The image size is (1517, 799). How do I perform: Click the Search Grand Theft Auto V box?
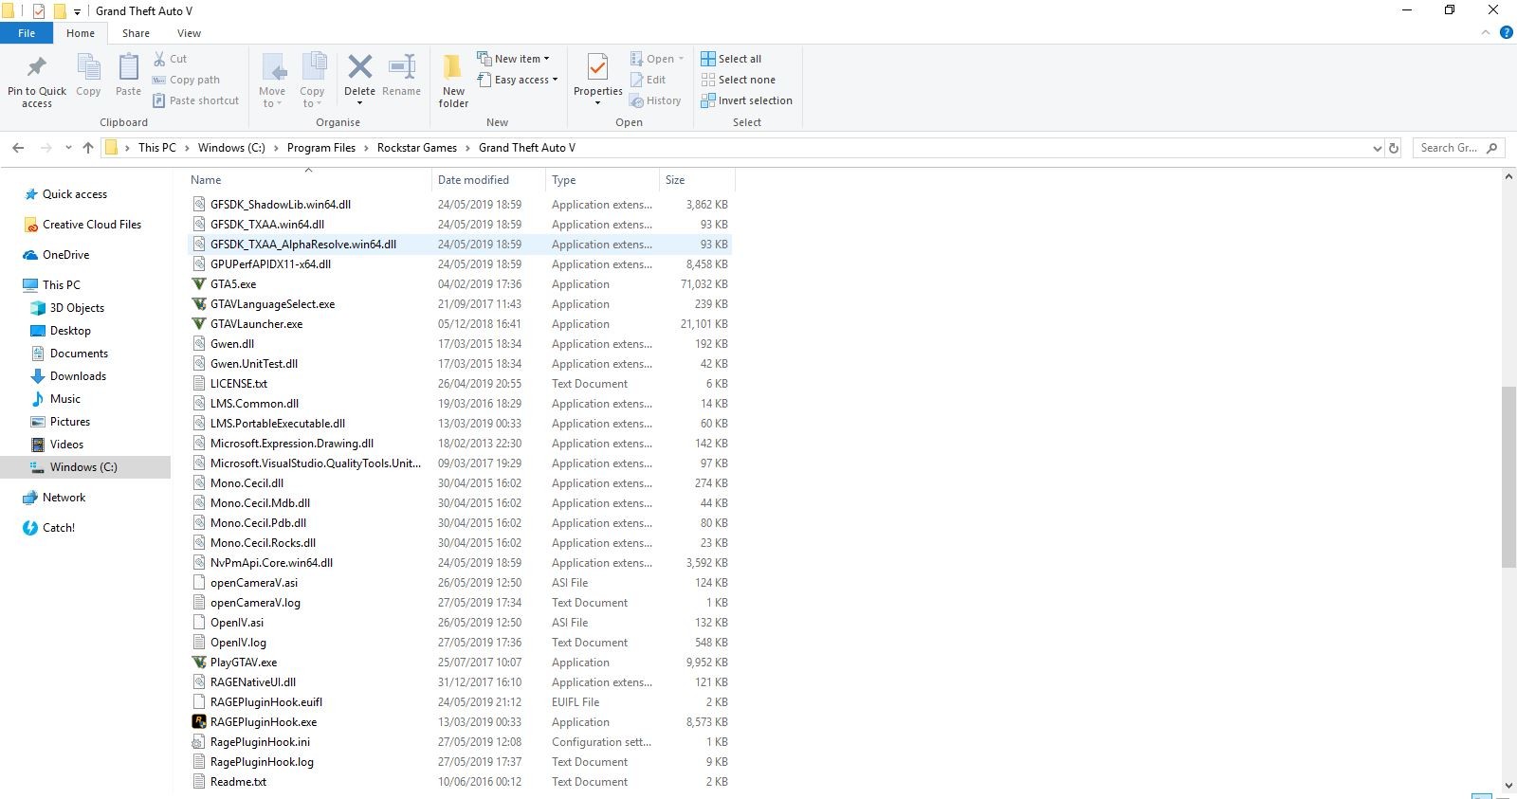point(1448,148)
